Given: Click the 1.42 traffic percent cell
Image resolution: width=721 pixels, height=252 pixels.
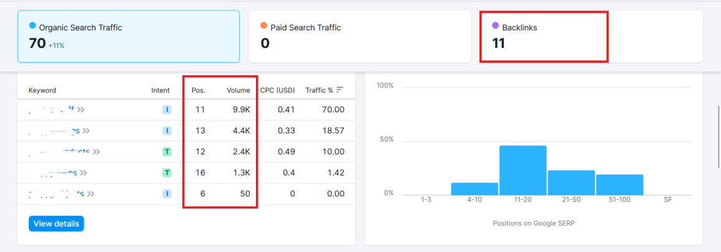Looking at the screenshot, I should 336,173.
